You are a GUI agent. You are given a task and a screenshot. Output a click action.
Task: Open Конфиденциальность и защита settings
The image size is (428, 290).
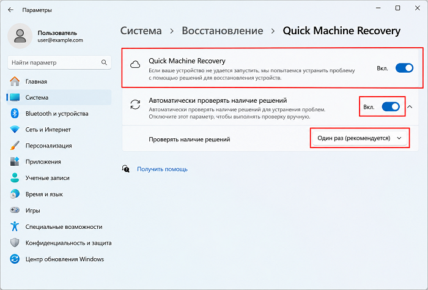coord(59,243)
